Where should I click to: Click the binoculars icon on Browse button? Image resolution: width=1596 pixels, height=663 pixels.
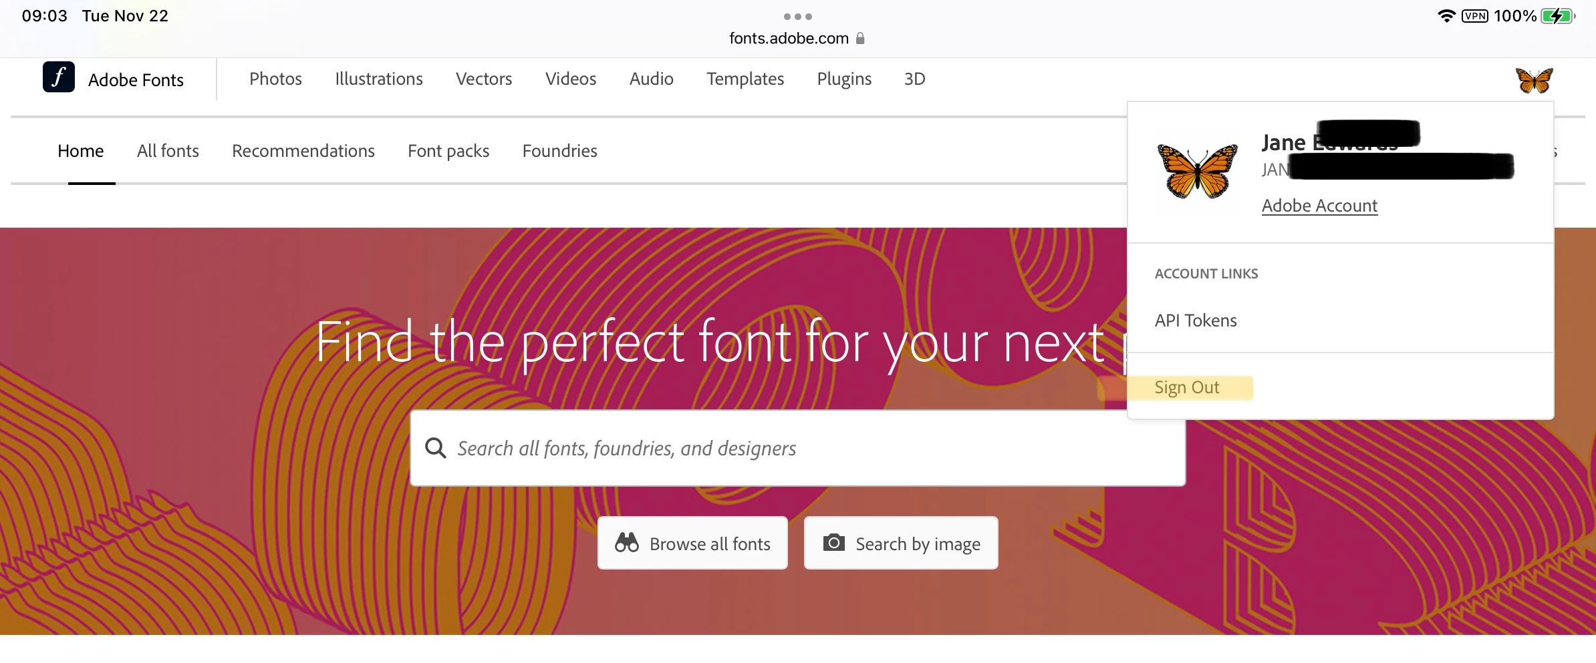point(627,543)
